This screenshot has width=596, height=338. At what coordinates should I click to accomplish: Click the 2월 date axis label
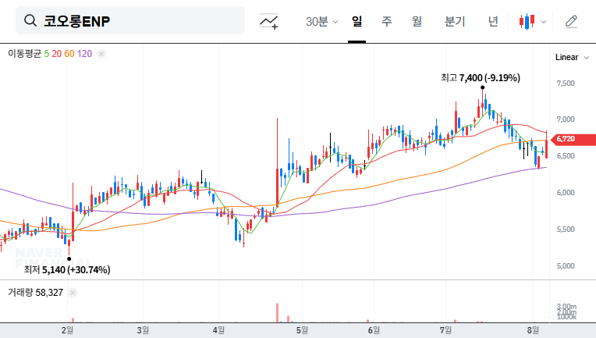point(67,330)
